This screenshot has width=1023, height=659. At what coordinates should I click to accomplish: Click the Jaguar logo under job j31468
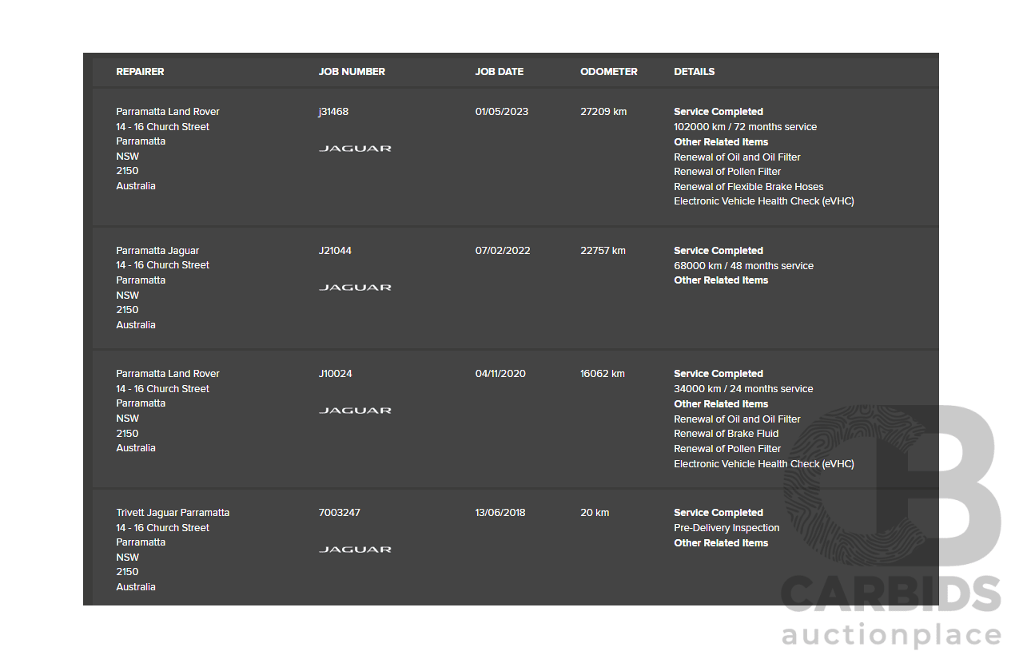tap(355, 149)
